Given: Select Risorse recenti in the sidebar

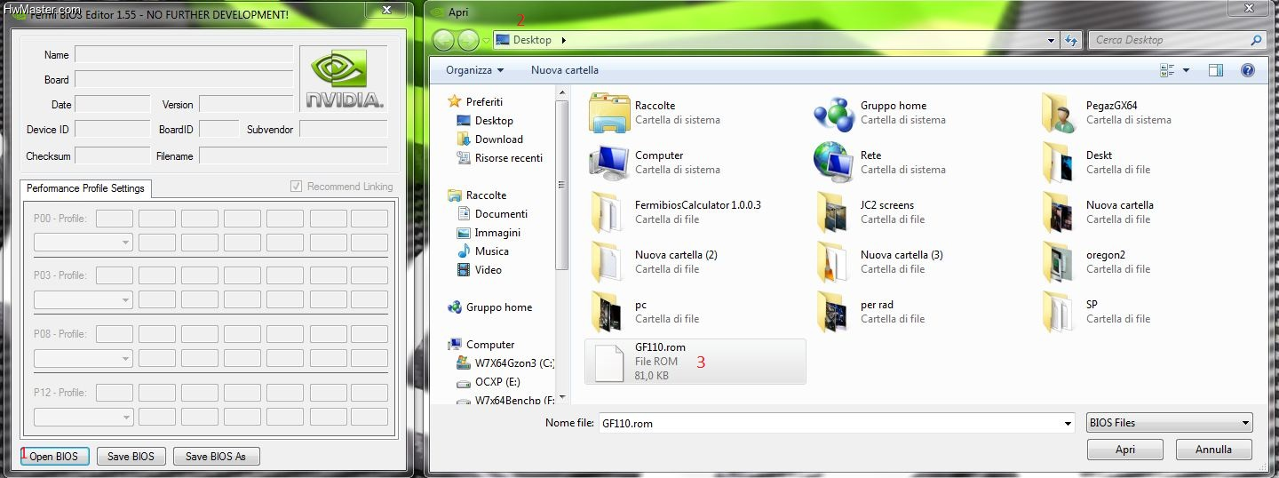Looking at the screenshot, I should (509, 158).
